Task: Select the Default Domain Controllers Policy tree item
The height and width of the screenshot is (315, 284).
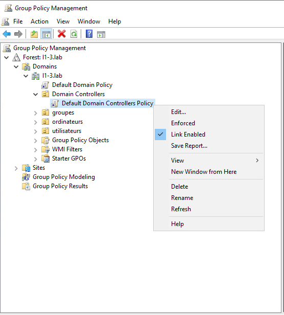Action: tap(108, 103)
